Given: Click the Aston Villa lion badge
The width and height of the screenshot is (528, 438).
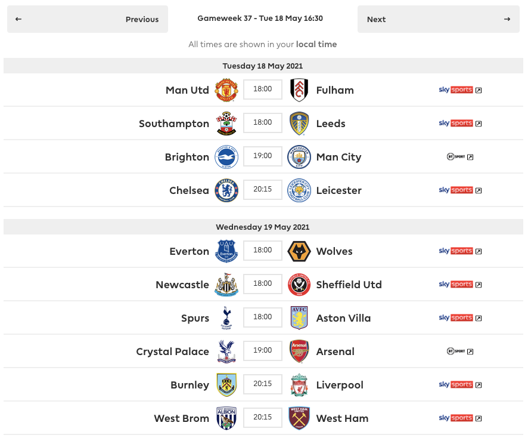Looking at the screenshot, I should tap(299, 318).
